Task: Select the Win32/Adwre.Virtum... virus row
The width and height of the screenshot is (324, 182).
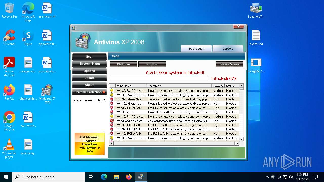Action: click(x=174, y=121)
